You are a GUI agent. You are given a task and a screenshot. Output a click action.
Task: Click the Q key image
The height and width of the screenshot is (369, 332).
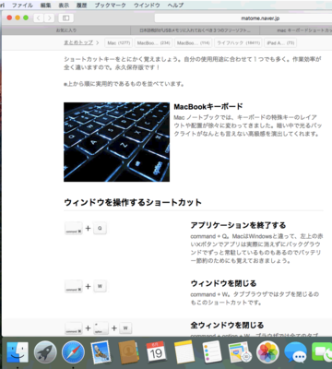pyautogui.click(x=100, y=228)
